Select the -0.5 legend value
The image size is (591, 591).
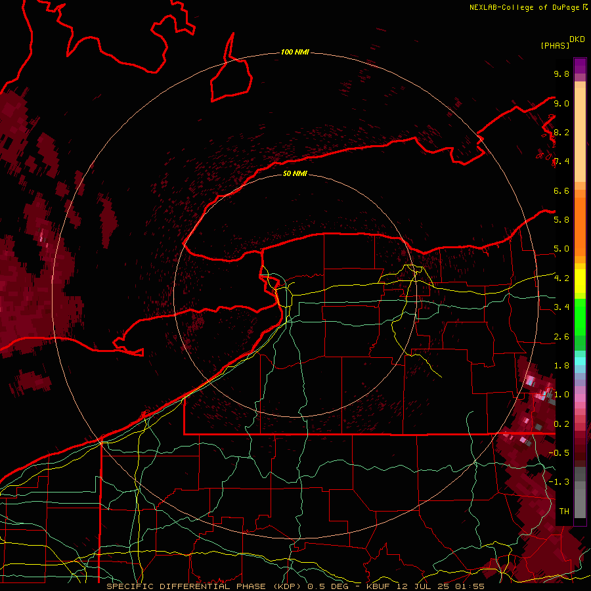pyautogui.click(x=559, y=453)
